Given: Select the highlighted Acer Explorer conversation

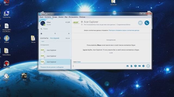Looking at the screenshot, I should [54, 62].
